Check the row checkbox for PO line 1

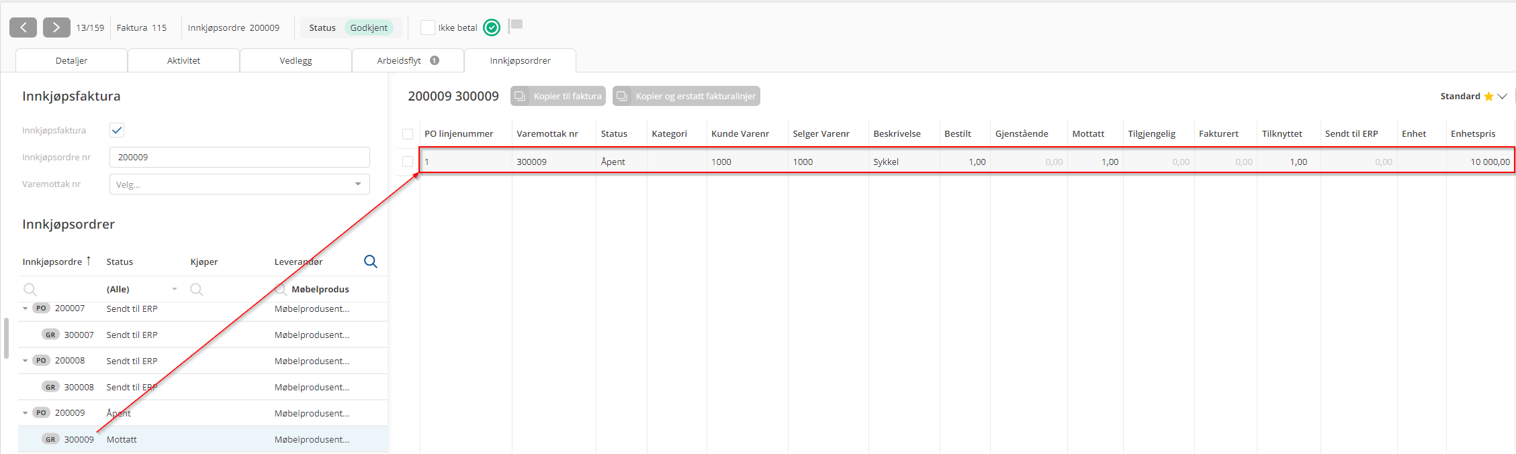coord(408,162)
